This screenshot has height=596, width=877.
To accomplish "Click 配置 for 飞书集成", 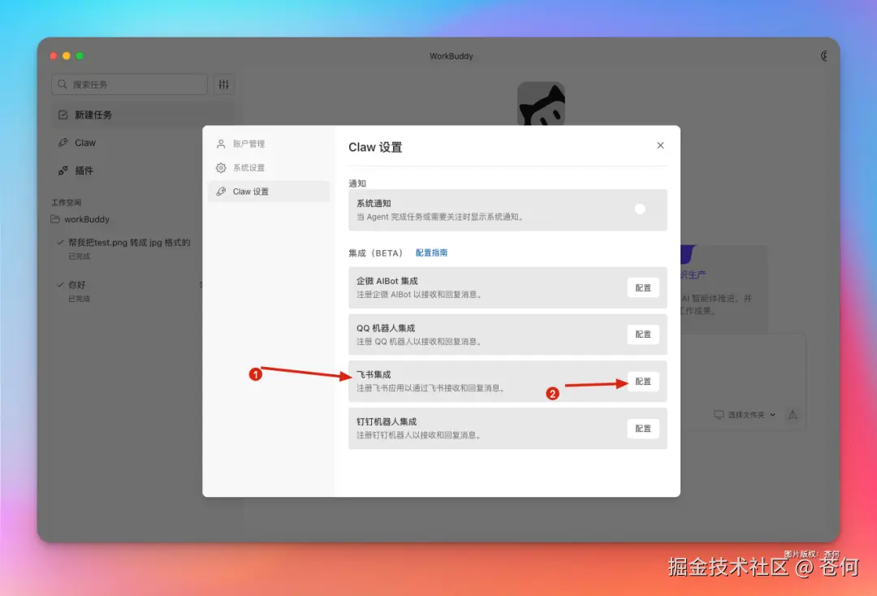I will tap(642, 381).
